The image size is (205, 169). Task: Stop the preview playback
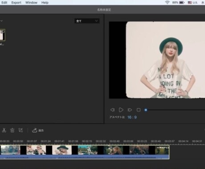[x=139, y=110]
